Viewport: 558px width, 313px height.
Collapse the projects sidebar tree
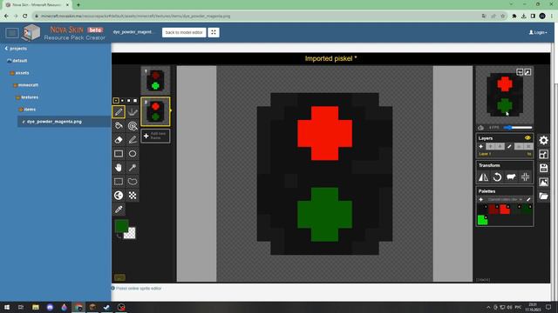(16, 49)
